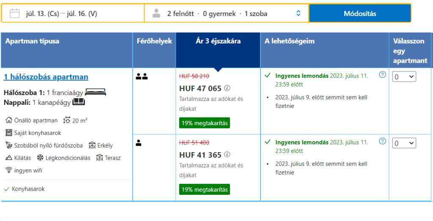
Task: Click the date range field júl. 13 – júl. 16
Action: pos(73,13)
